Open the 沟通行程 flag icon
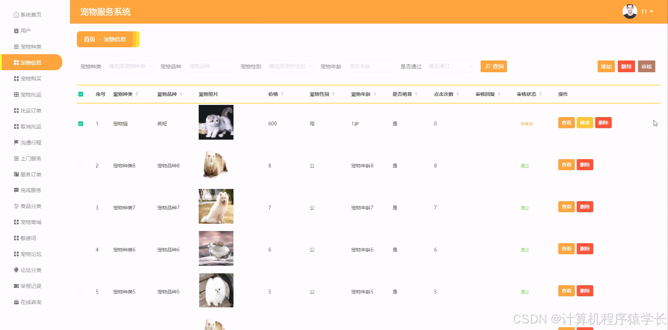The image size is (668, 330). pos(30,142)
